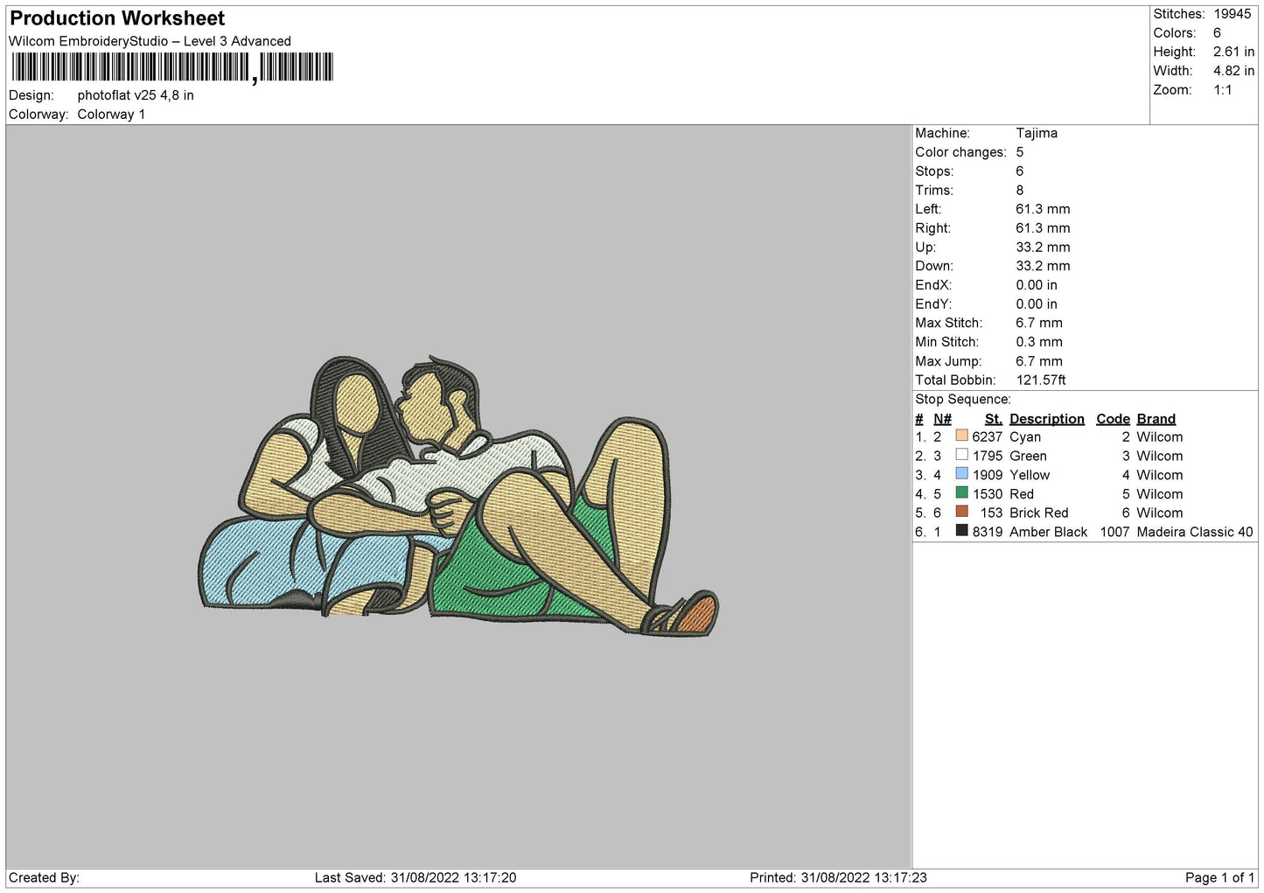Click the Max Stitch value 6.7 mm

(x=1039, y=323)
